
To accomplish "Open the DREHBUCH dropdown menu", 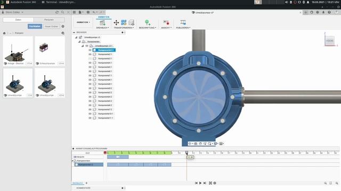I will (x=102, y=28).
